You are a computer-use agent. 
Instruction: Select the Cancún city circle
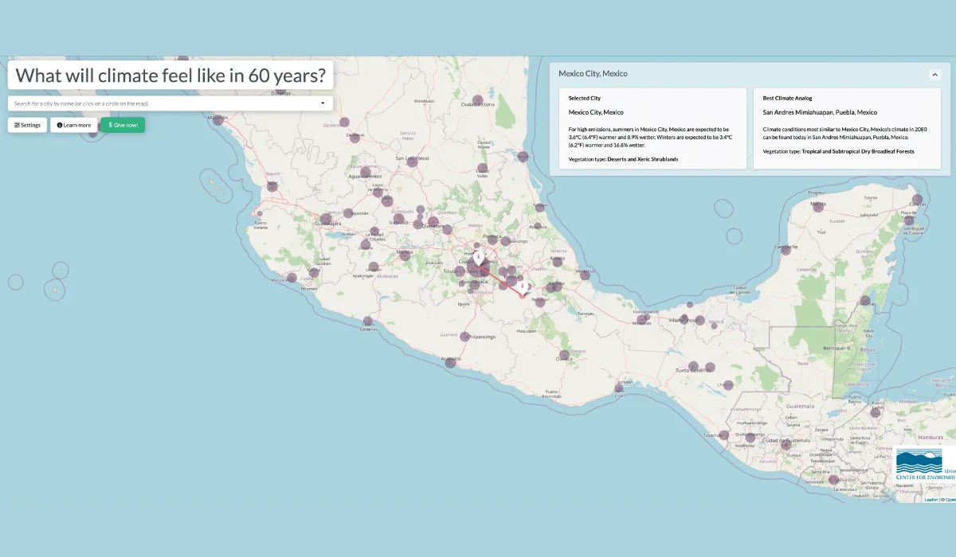[x=917, y=200]
